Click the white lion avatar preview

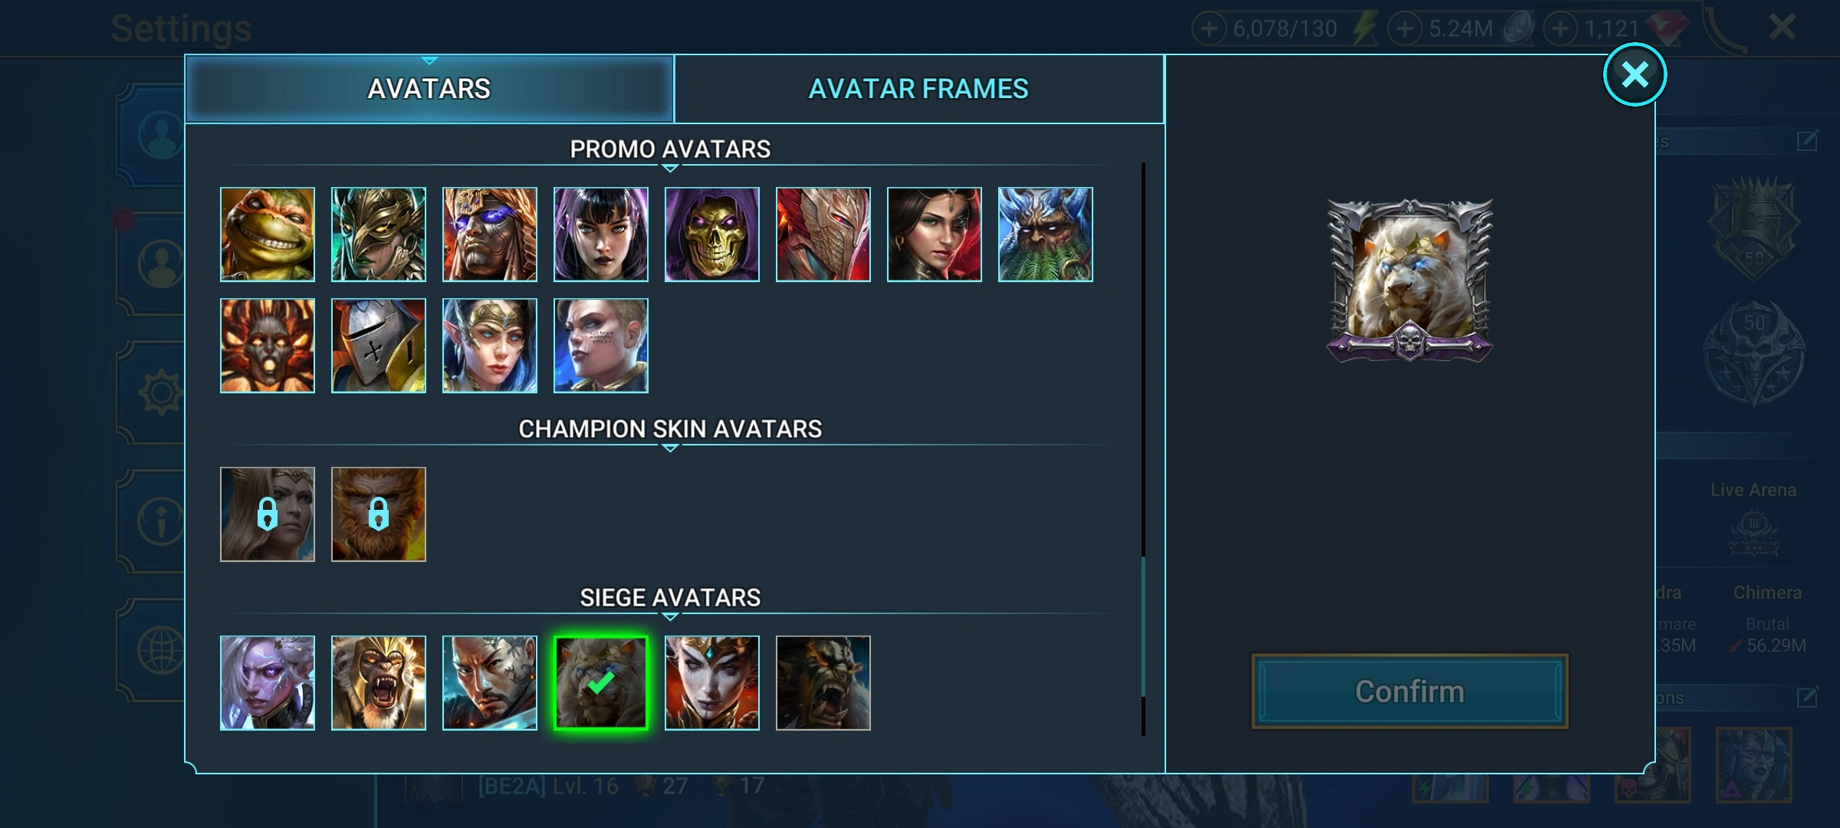(1409, 281)
